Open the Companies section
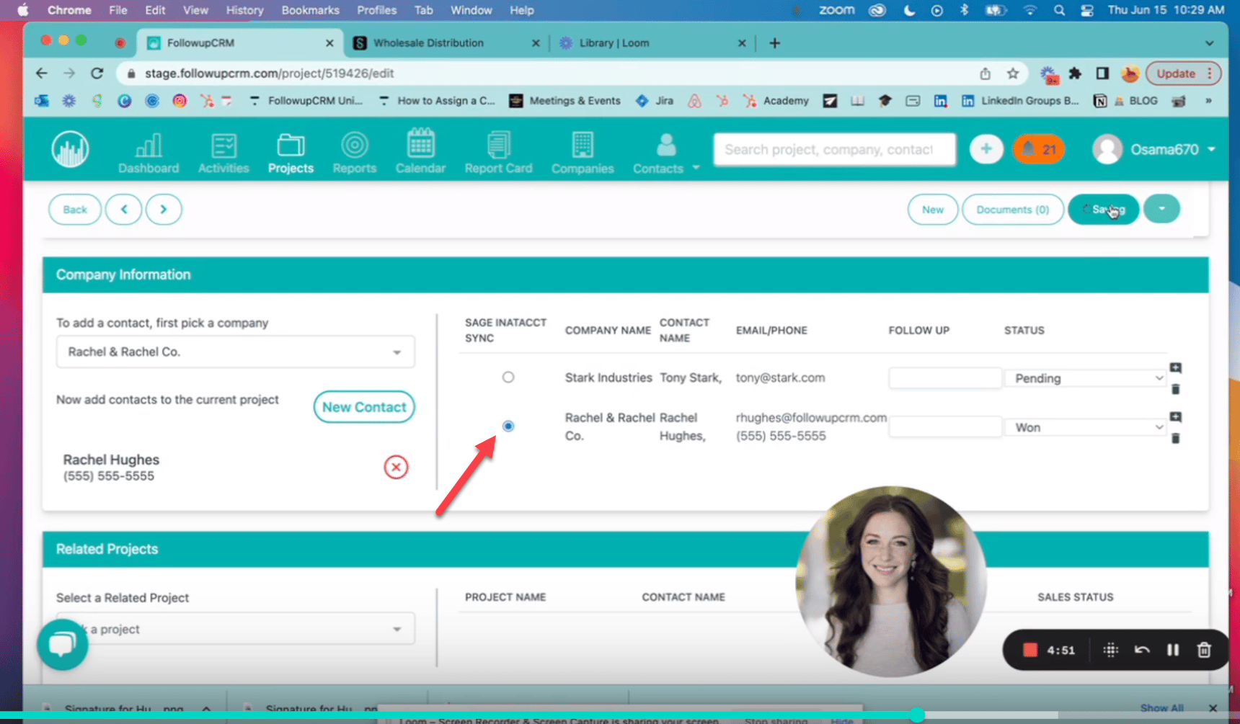Screen dimensions: 1240x724 point(582,149)
